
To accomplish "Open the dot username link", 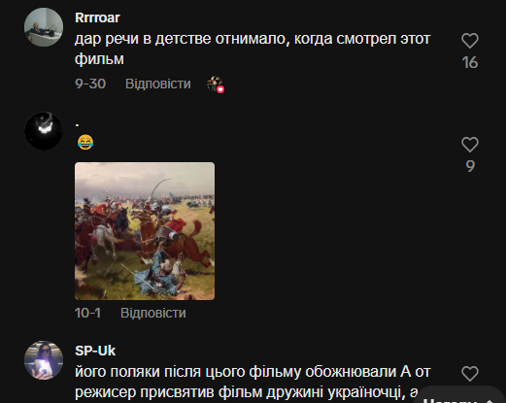I will tap(77, 124).
